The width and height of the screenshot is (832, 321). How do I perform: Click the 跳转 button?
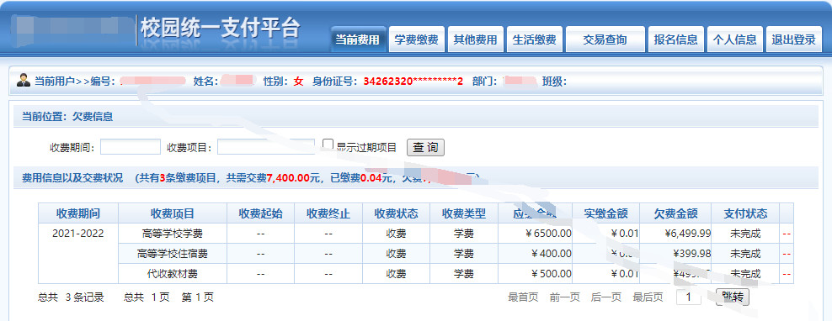point(733,297)
